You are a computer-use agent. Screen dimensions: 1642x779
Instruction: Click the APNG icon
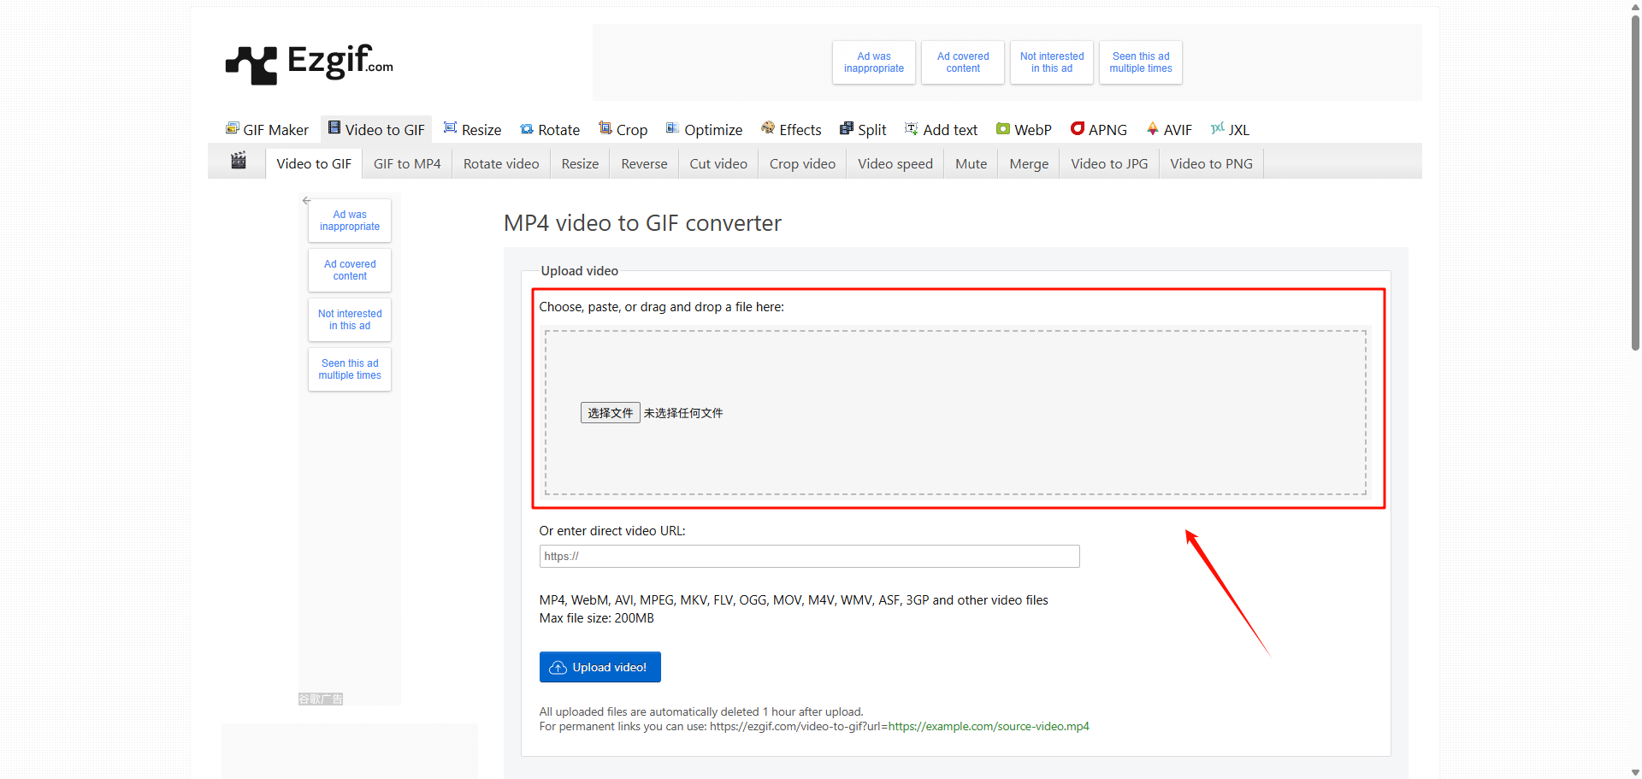point(1078,128)
